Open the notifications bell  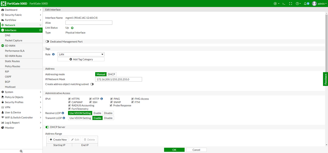click(x=306, y=4)
